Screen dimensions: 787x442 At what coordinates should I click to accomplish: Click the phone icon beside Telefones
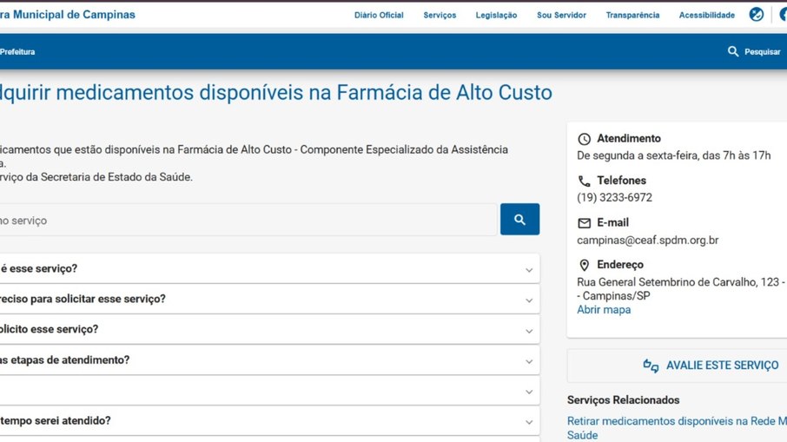click(x=584, y=181)
